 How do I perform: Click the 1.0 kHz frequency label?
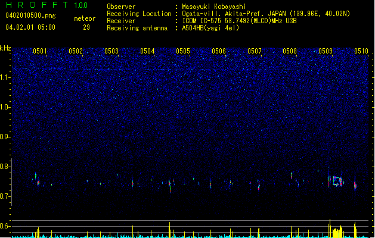[x=5, y=107]
